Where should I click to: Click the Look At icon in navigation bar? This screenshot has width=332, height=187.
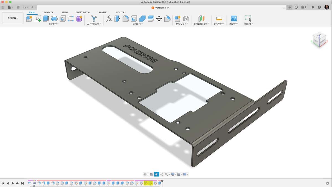pyautogui.click(x=151, y=174)
